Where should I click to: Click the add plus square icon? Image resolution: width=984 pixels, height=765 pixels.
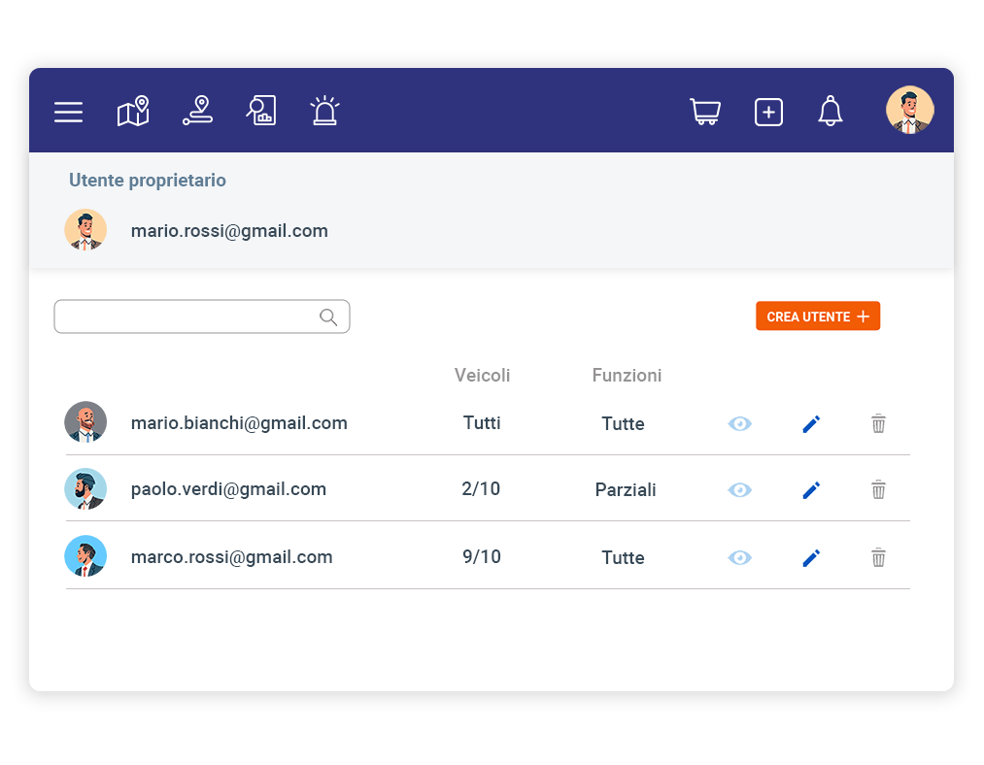click(x=768, y=112)
